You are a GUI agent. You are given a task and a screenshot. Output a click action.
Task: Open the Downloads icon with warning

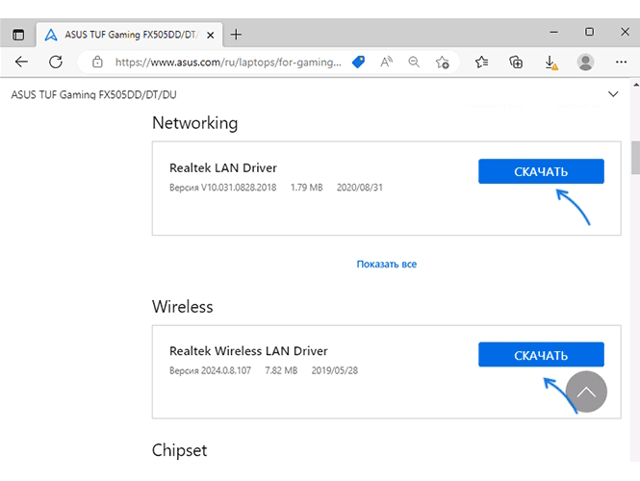coord(551,63)
